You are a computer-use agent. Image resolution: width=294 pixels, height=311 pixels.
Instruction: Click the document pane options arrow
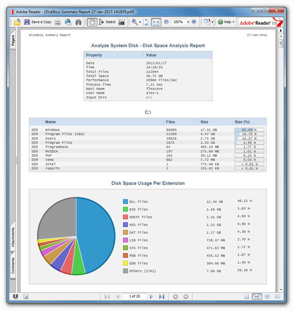tap(281, 30)
